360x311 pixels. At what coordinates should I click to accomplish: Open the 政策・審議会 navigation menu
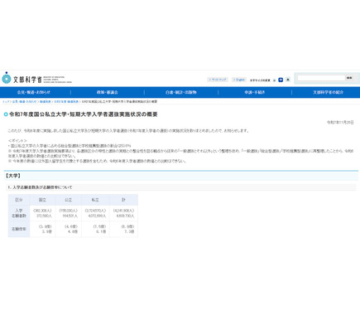[x=108, y=92]
